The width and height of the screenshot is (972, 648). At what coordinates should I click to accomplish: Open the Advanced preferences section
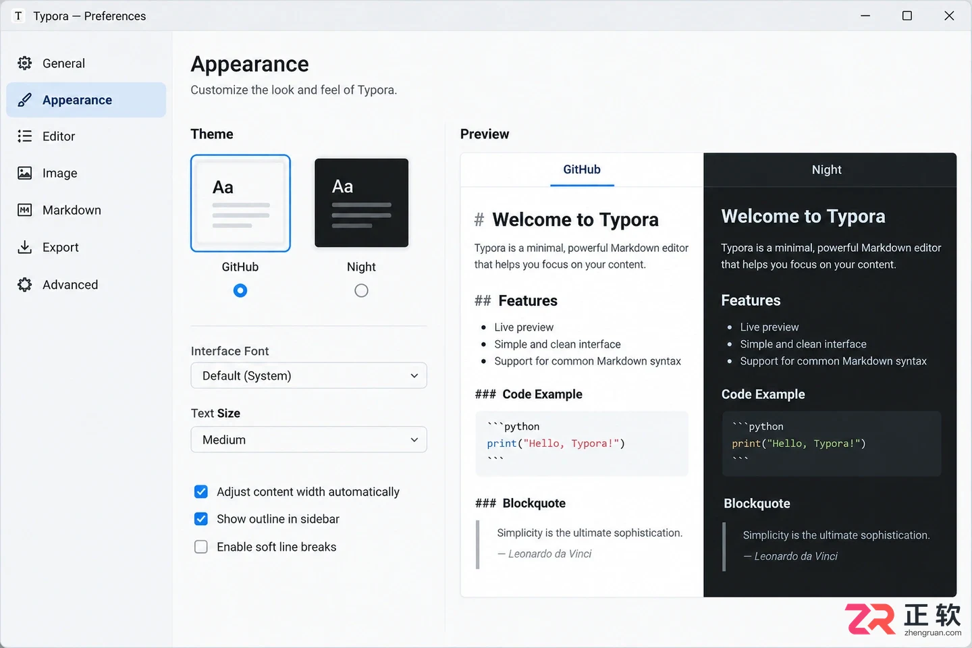tap(86, 285)
